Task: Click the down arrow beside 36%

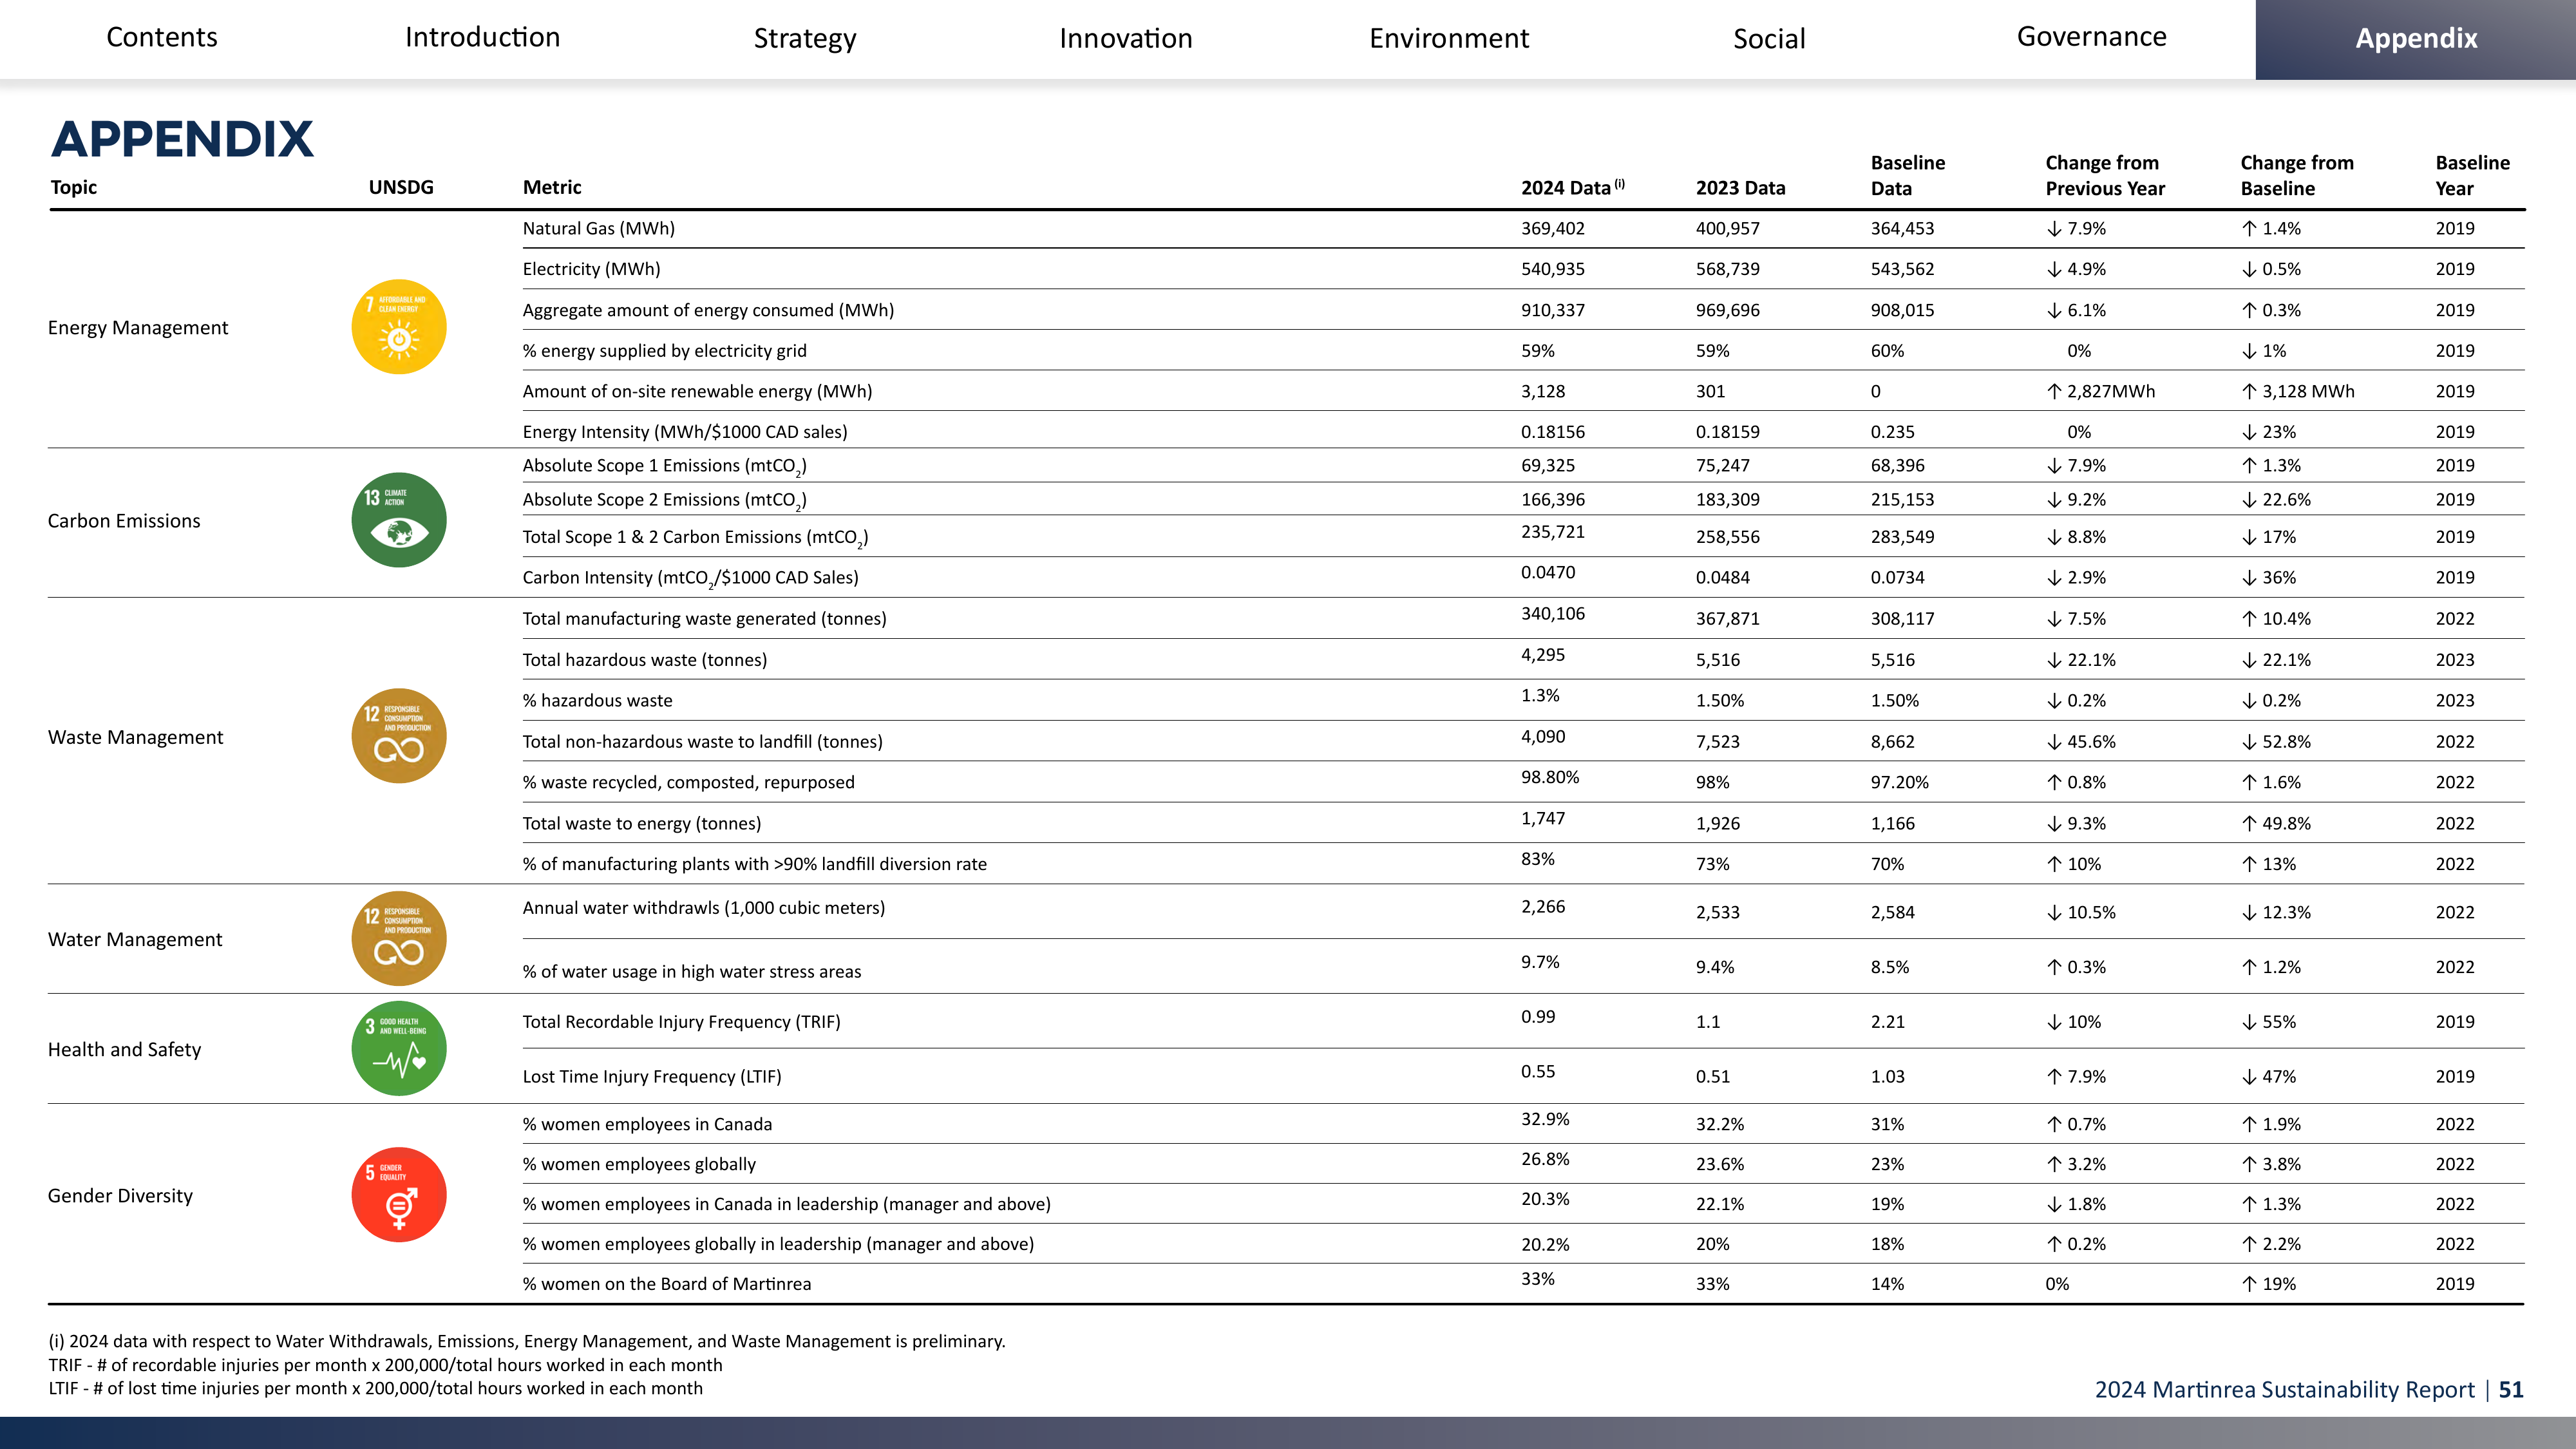Action: [x=2249, y=578]
